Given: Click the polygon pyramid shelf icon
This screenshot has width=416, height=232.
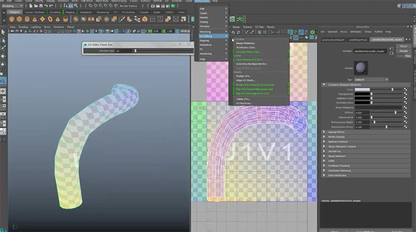Looking at the screenshot, I should 58,19.
